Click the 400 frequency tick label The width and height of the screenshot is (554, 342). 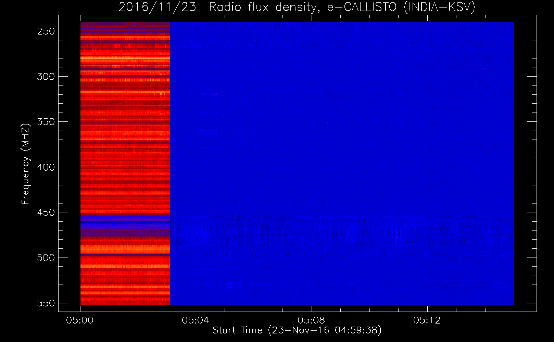pos(46,167)
